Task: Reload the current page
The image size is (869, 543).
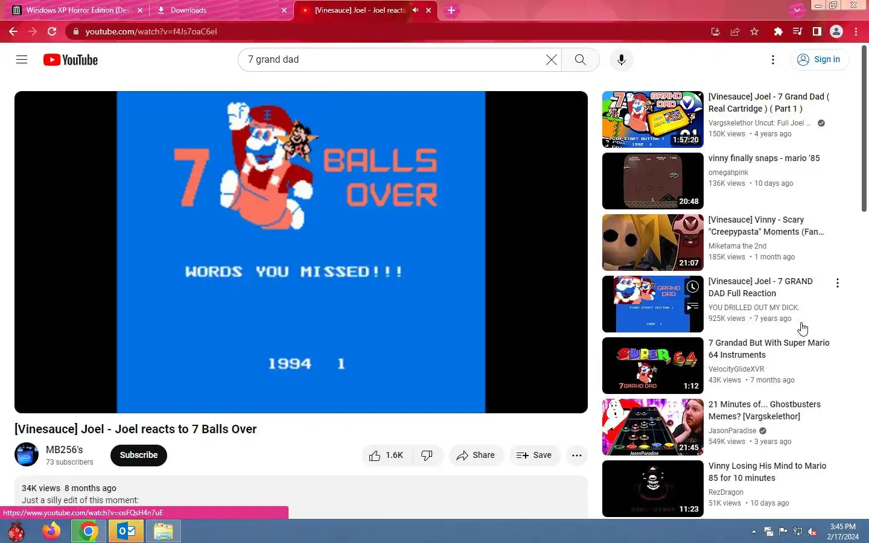Action: [52, 31]
